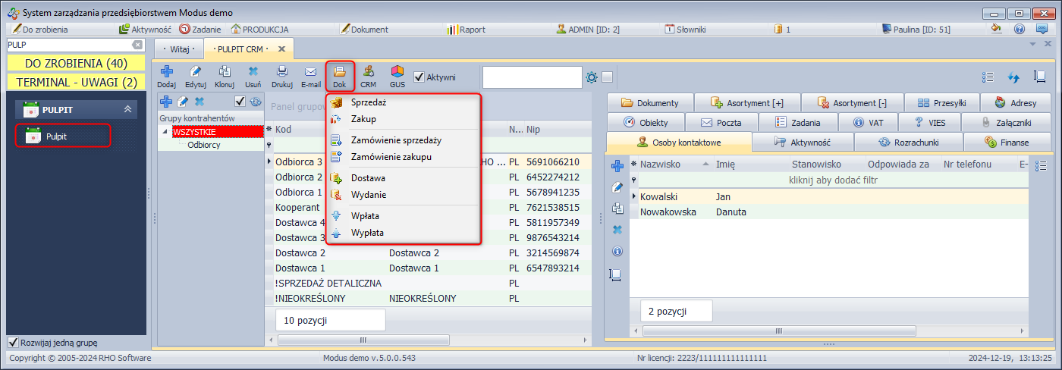
Task: Open the Dok documents dropdown button
Action: click(340, 77)
